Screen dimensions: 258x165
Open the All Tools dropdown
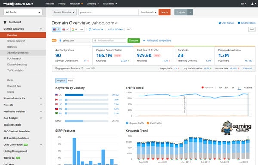click(x=23, y=12)
